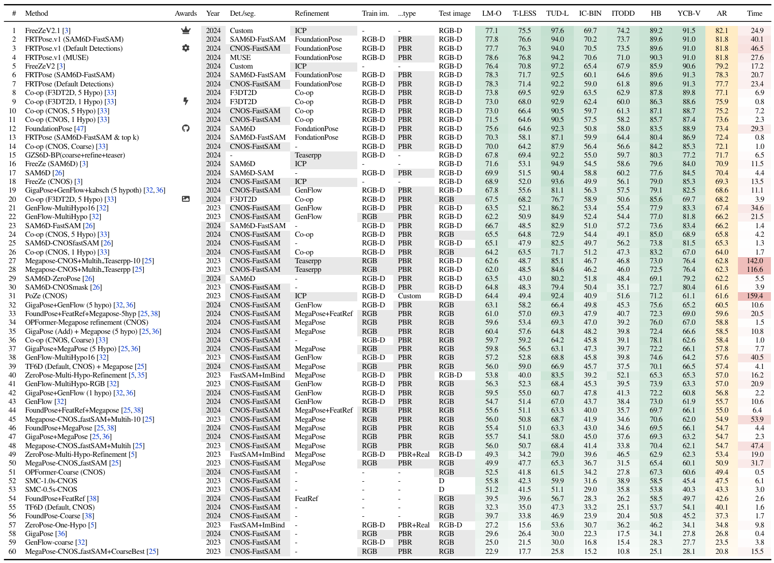Click the OPFormer-Coarse (CNOS) method name
Screen dimensions: 774x563
pyautogui.click(x=65, y=472)
